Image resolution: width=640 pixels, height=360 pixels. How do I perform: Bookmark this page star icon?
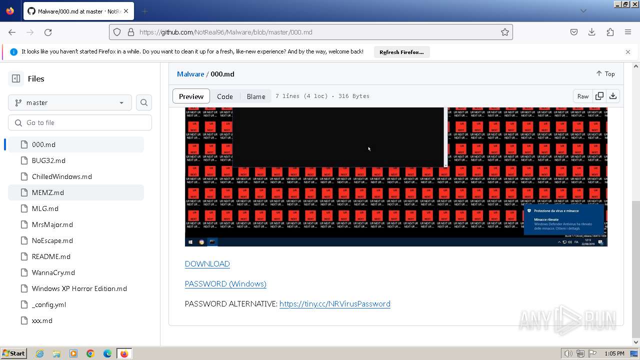[505, 32]
